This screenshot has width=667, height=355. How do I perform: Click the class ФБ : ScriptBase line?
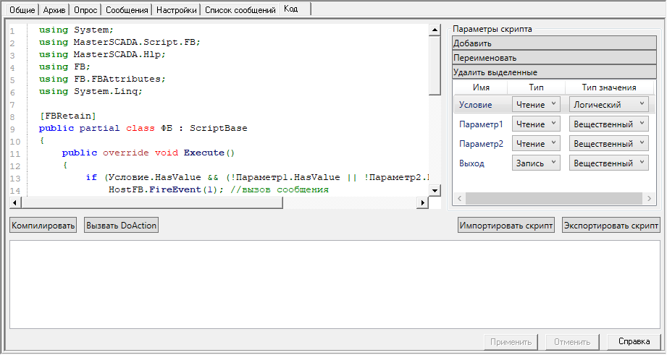point(143,128)
